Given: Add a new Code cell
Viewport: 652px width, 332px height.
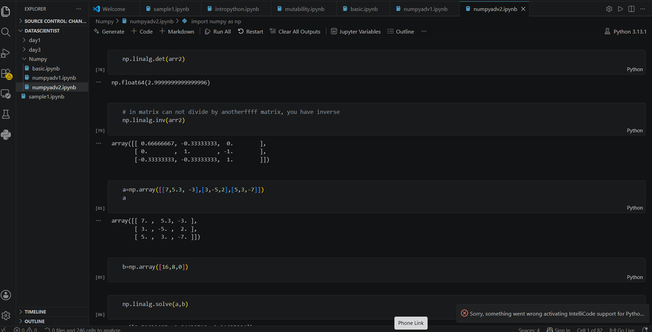Looking at the screenshot, I should [142, 32].
